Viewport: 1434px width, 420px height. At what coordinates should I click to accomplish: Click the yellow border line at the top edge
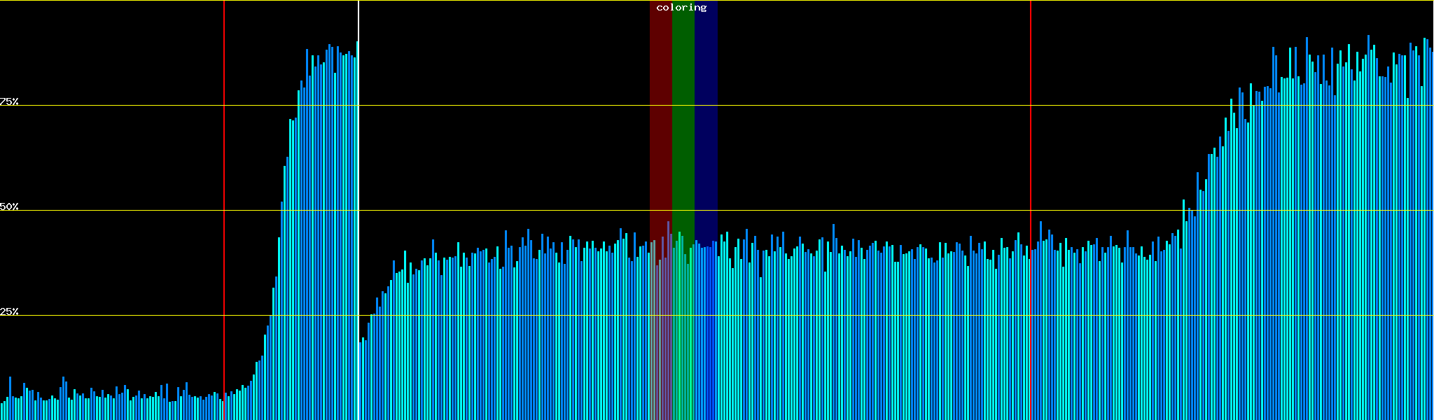click(x=840, y=1)
